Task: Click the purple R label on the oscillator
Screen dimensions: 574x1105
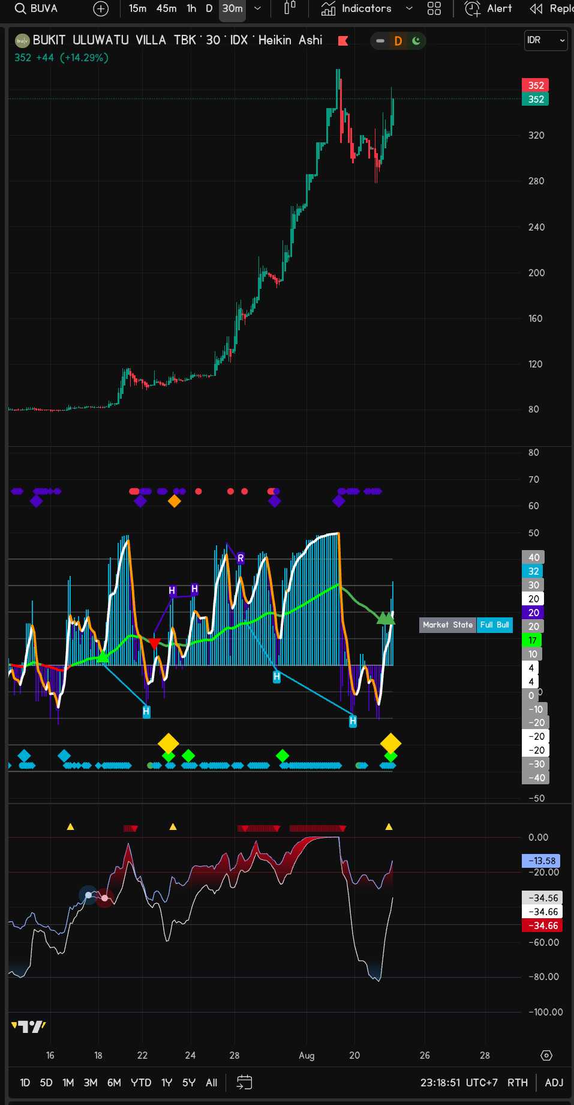Action: tap(241, 558)
